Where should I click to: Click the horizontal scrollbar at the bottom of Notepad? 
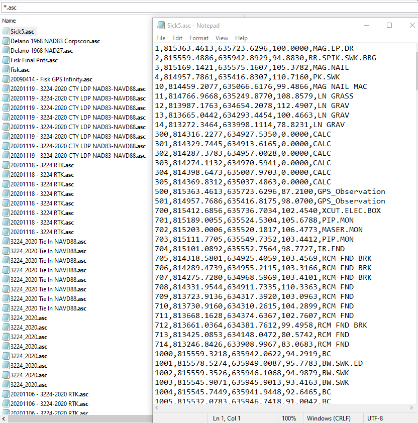tap(281, 408)
